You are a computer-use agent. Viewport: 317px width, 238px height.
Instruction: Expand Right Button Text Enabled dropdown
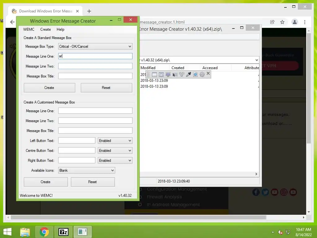pos(130,161)
